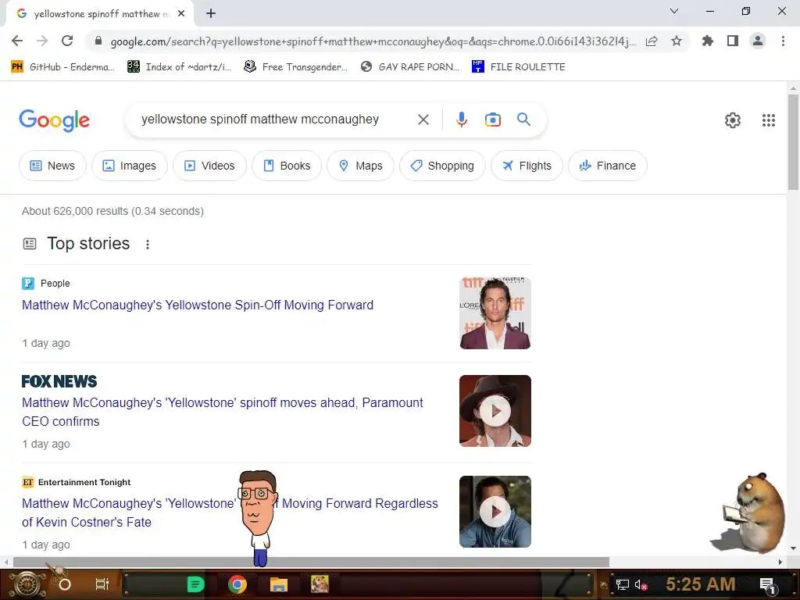Switch to the Images filter
The width and height of the screenshot is (800, 600).
[x=130, y=166]
